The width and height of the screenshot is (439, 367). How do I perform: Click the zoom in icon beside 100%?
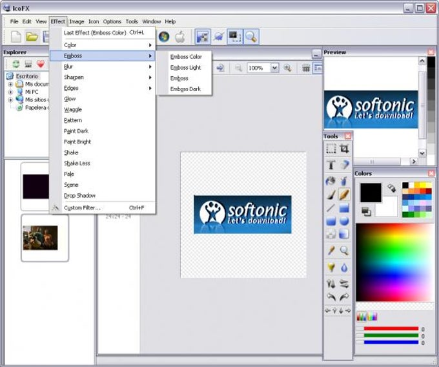[x=287, y=68]
